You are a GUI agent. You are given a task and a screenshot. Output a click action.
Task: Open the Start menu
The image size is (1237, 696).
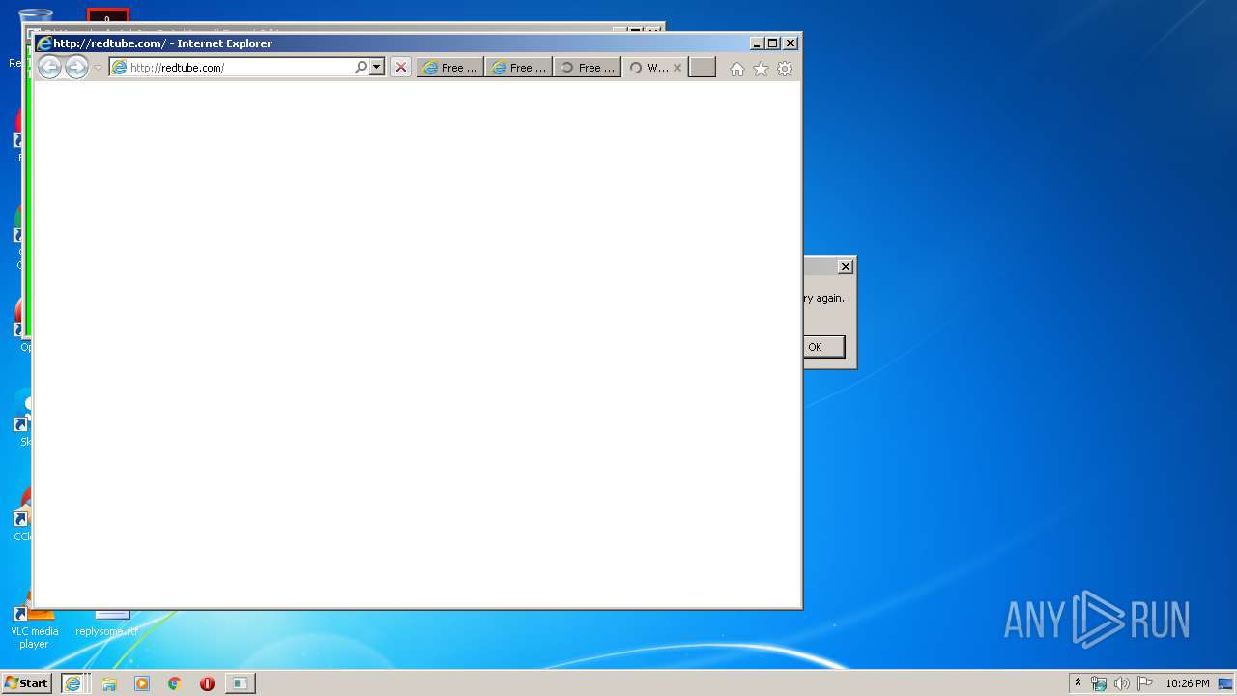pos(26,683)
